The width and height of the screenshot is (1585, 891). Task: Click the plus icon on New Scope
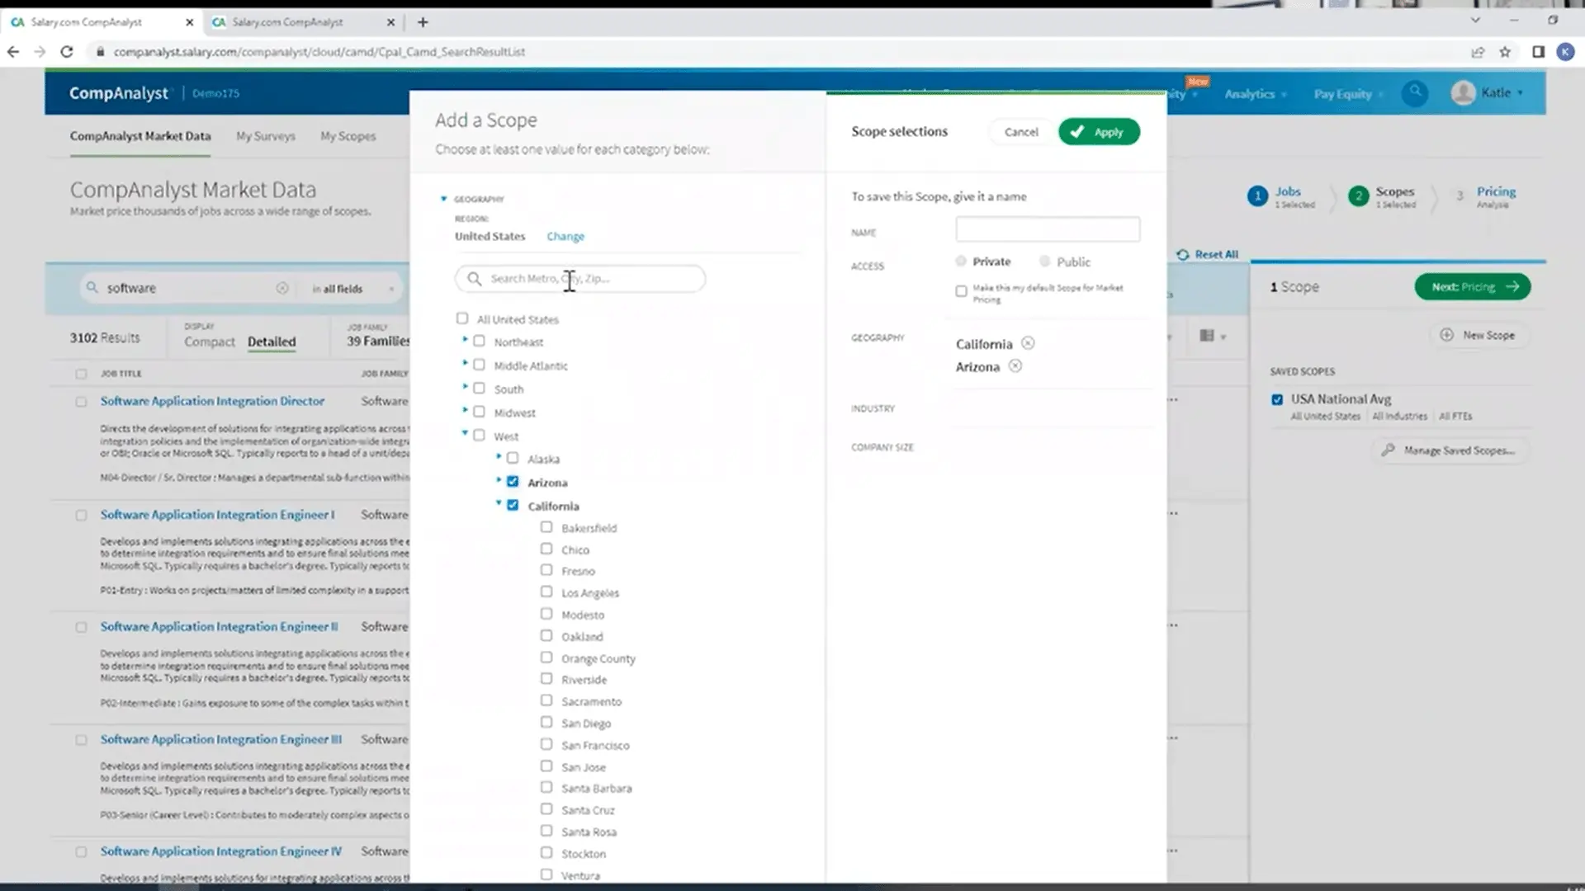(x=1446, y=335)
